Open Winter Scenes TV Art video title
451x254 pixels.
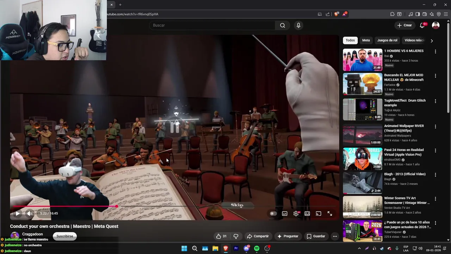407,200
